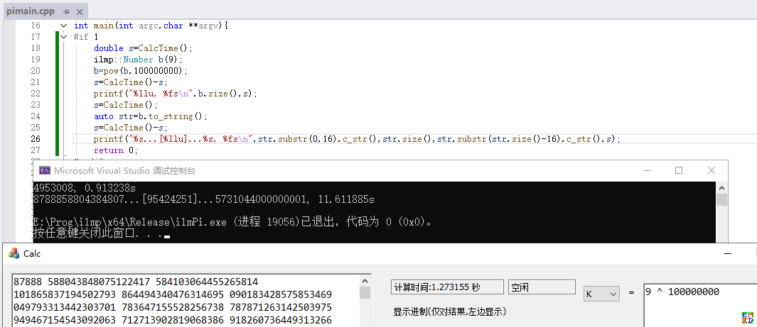The width and height of the screenshot is (757, 327).
Task: Maximize the debug console window
Action: (x=679, y=170)
